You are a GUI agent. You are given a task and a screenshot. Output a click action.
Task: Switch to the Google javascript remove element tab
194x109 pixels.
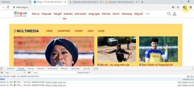click(x=85, y=2)
